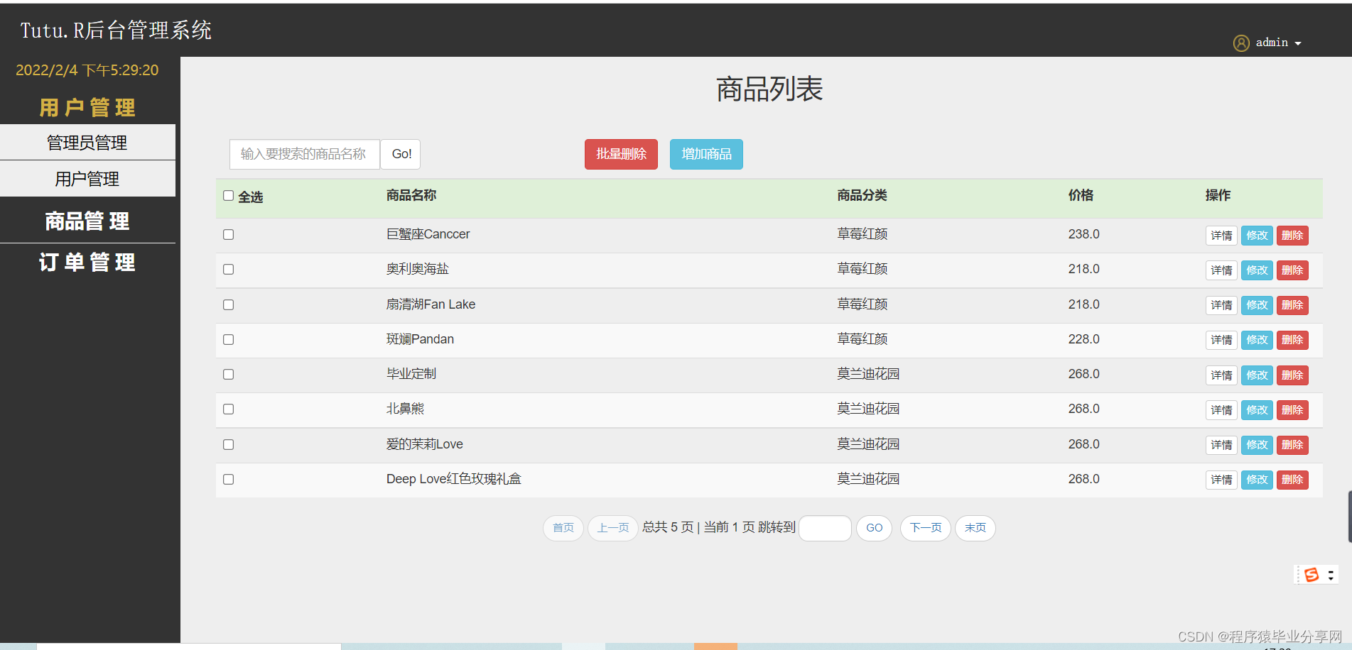The height and width of the screenshot is (650, 1352).
Task: Click 删除 for 斑斓Pandan row
Action: tap(1292, 340)
